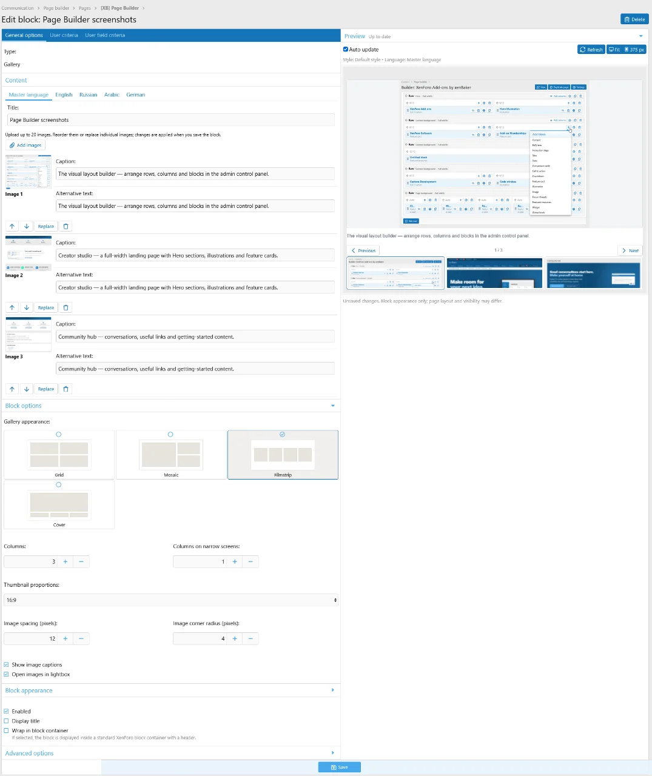Go to Next image in preview
The image size is (652, 776).
[x=630, y=250]
